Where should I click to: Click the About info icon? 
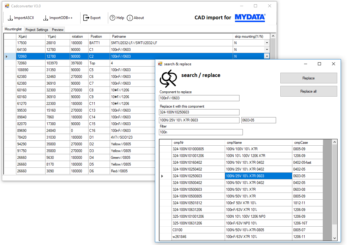click(x=130, y=18)
